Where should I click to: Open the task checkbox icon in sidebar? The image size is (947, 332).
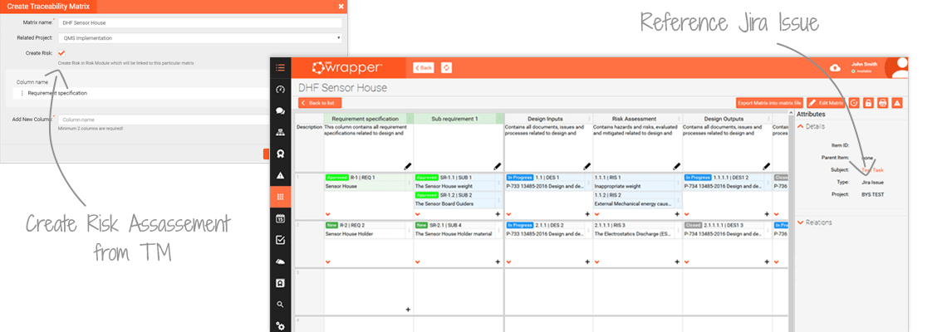pyautogui.click(x=280, y=240)
